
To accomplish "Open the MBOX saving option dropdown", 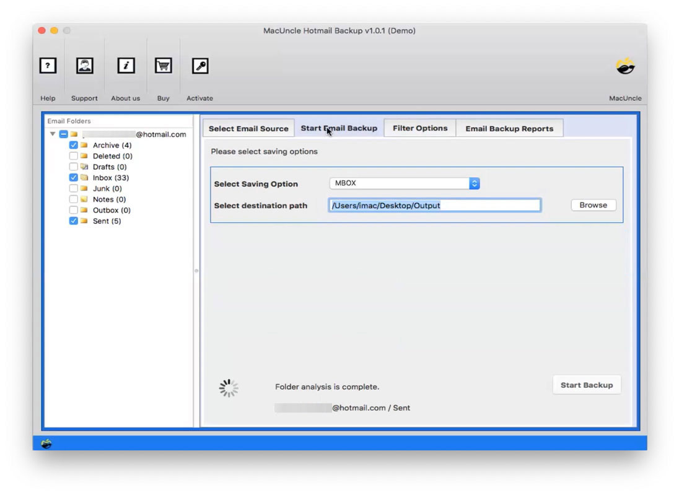I will coord(405,183).
